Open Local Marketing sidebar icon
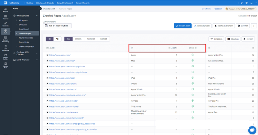 (6, 48)
